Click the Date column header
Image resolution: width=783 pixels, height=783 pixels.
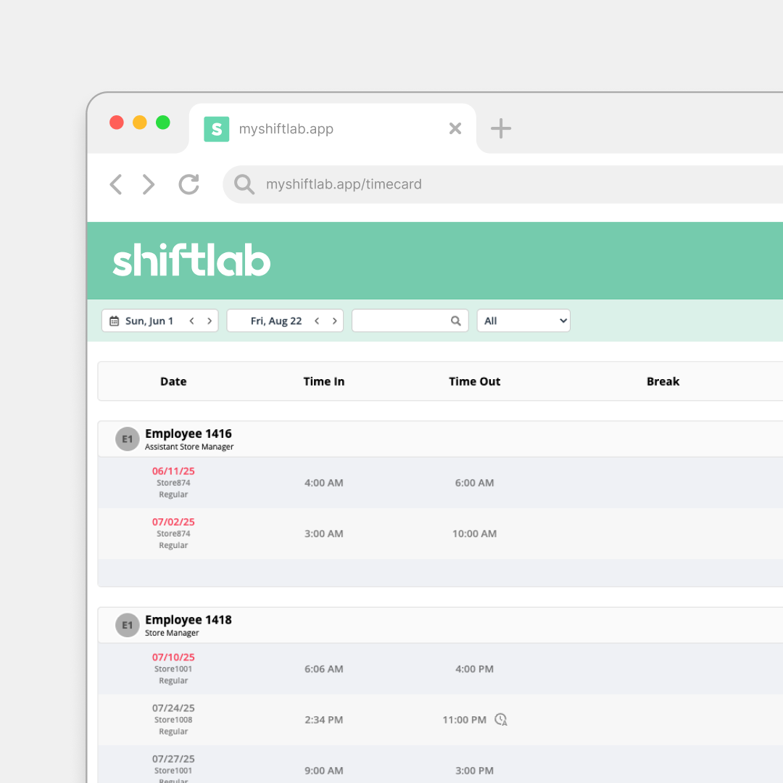coord(173,381)
